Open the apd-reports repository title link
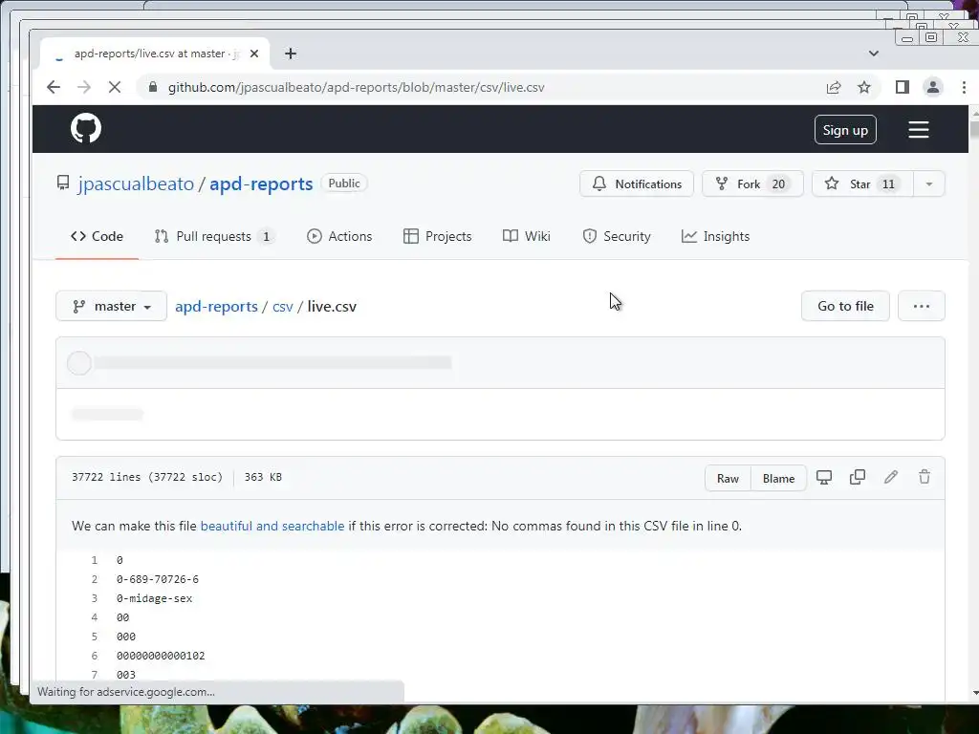Image resolution: width=979 pixels, height=734 pixels. pyautogui.click(x=261, y=184)
